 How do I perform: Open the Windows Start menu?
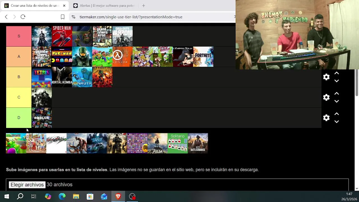click(x=7, y=196)
